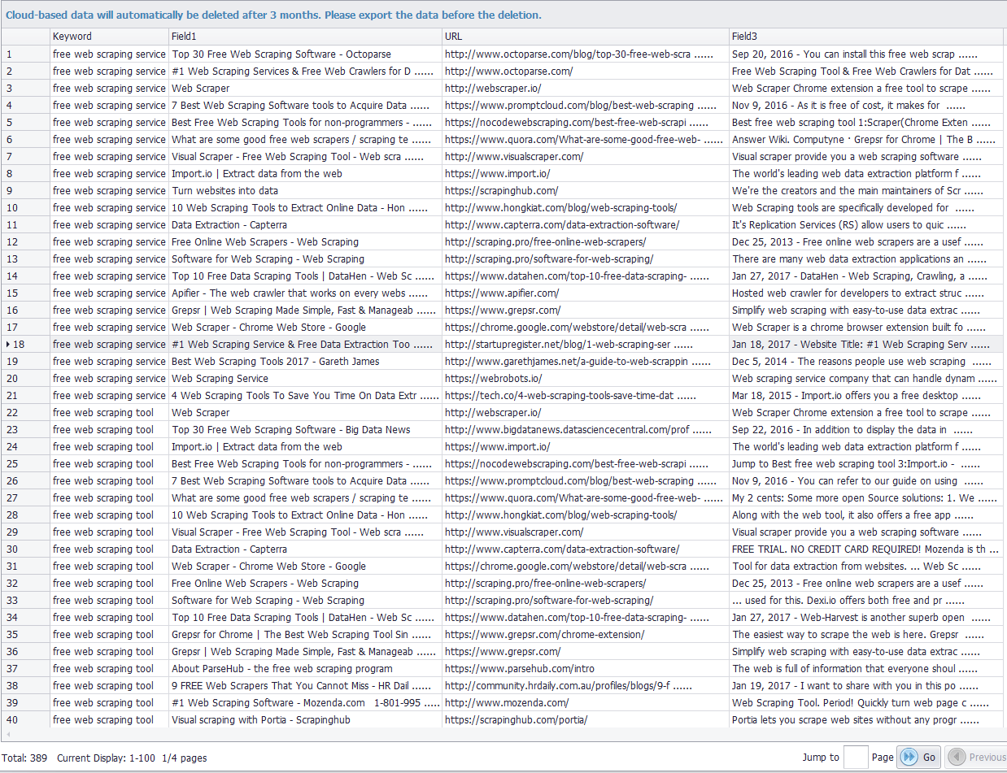Click 'free web scraping tool' keyword in row 22
Viewport: 1007px width, 773px height.
(x=109, y=413)
